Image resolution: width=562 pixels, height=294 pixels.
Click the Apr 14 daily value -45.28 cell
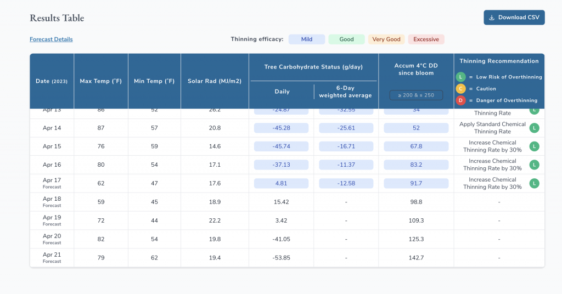[281, 128]
